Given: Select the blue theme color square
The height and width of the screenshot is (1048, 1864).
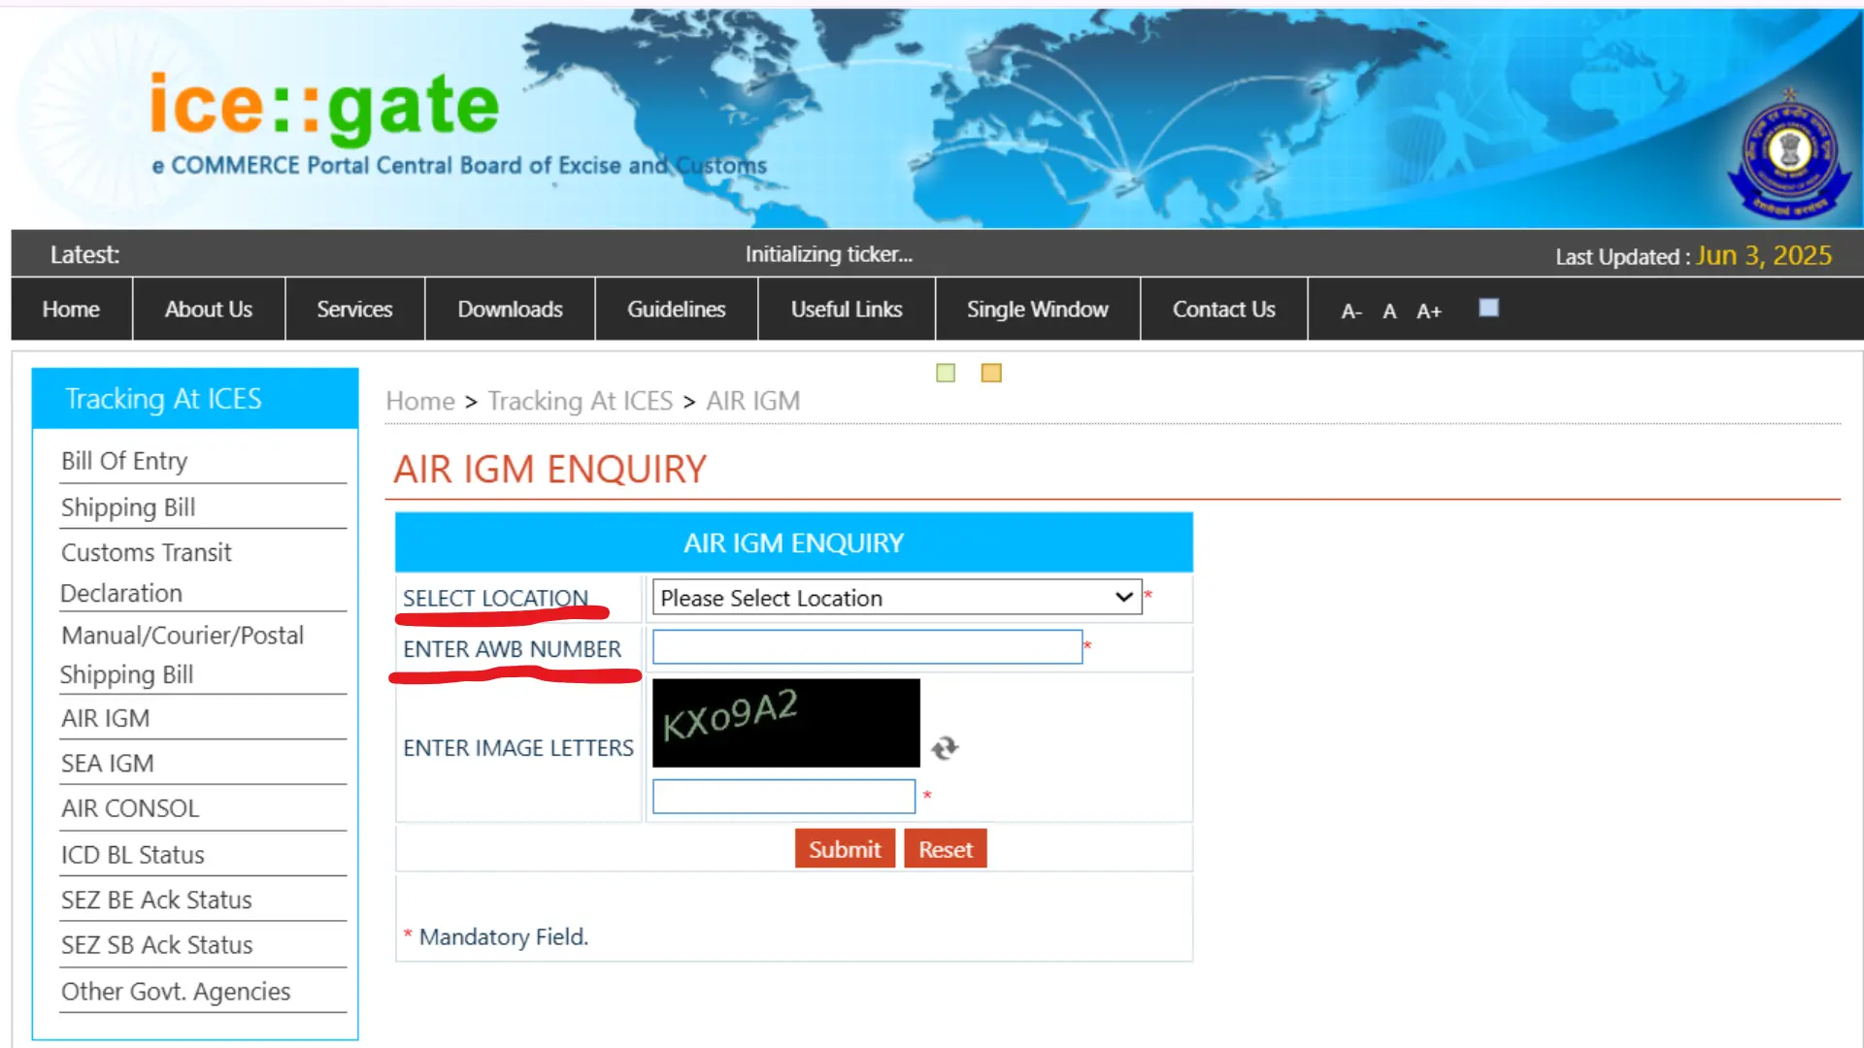Looking at the screenshot, I should (x=1488, y=308).
